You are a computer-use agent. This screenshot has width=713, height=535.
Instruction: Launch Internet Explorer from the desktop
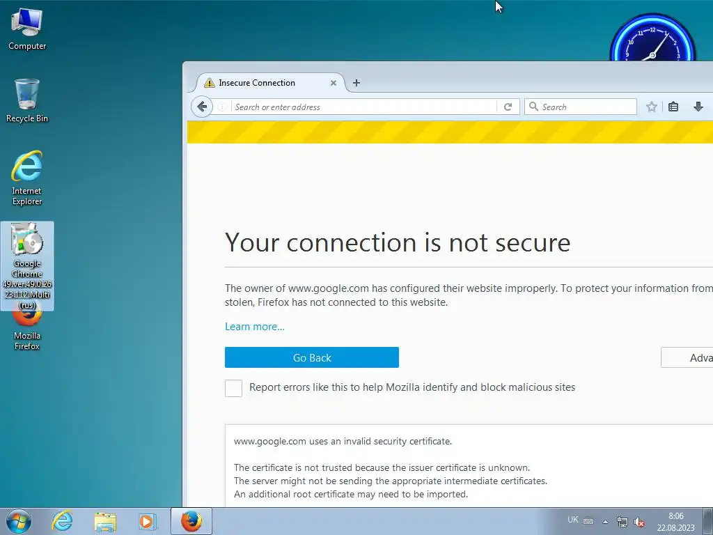pyautogui.click(x=27, y=178)
